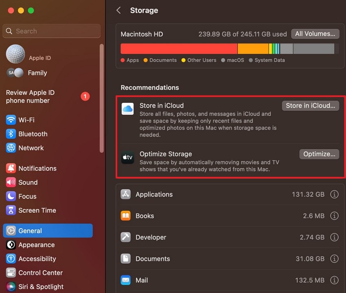This screenshot has width=346, height=293.
Task: Open All Volumes button
Action: pyautogui.click(x=315, y=34)
